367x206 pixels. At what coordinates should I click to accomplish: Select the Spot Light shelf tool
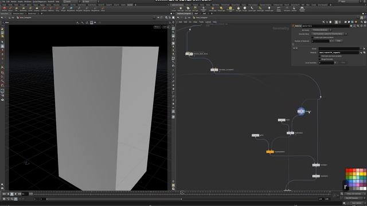pyautogui.click(x=188, y=9)
